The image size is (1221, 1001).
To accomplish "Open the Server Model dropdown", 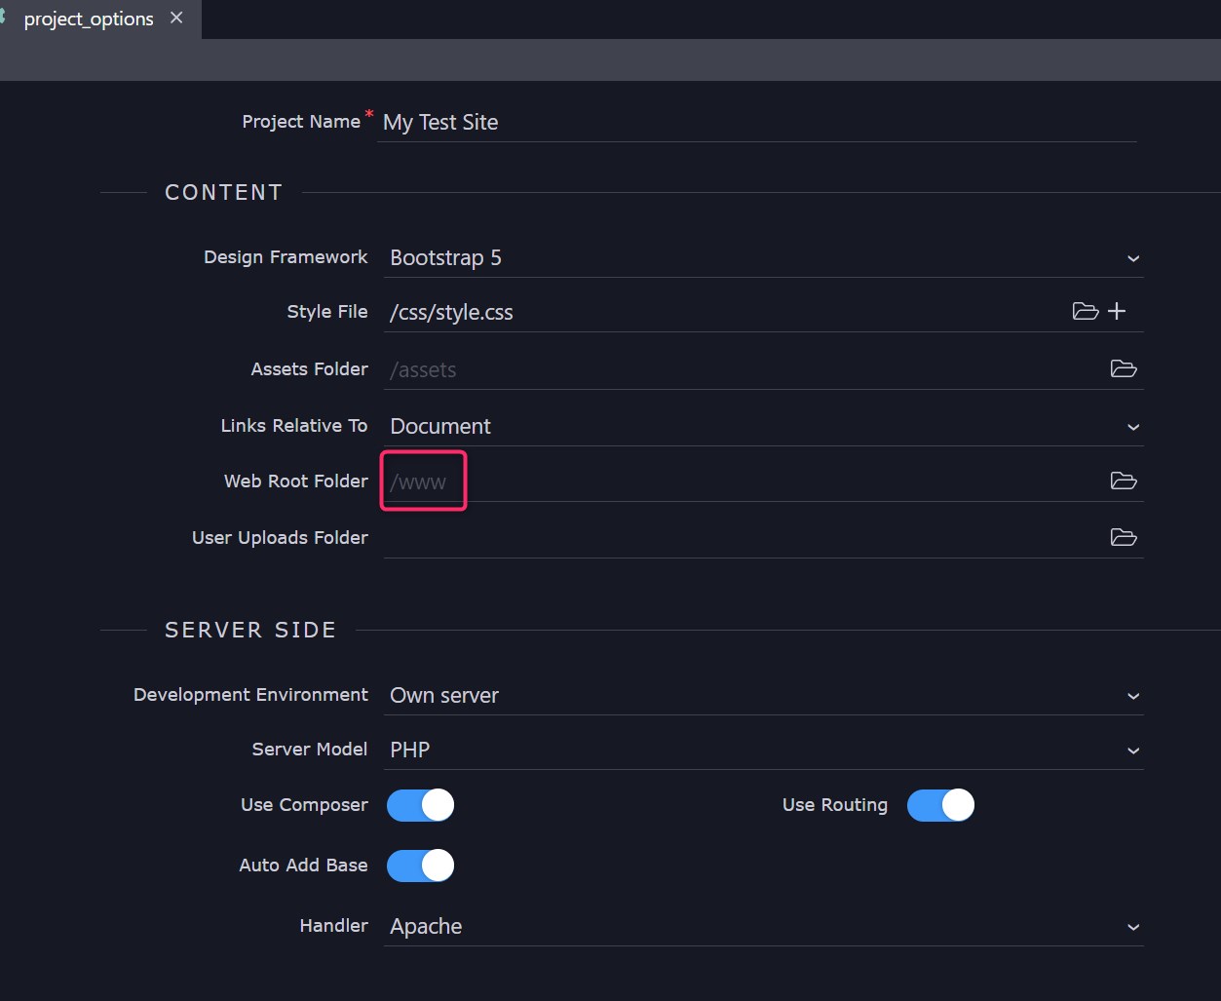I will click(762, 751).
